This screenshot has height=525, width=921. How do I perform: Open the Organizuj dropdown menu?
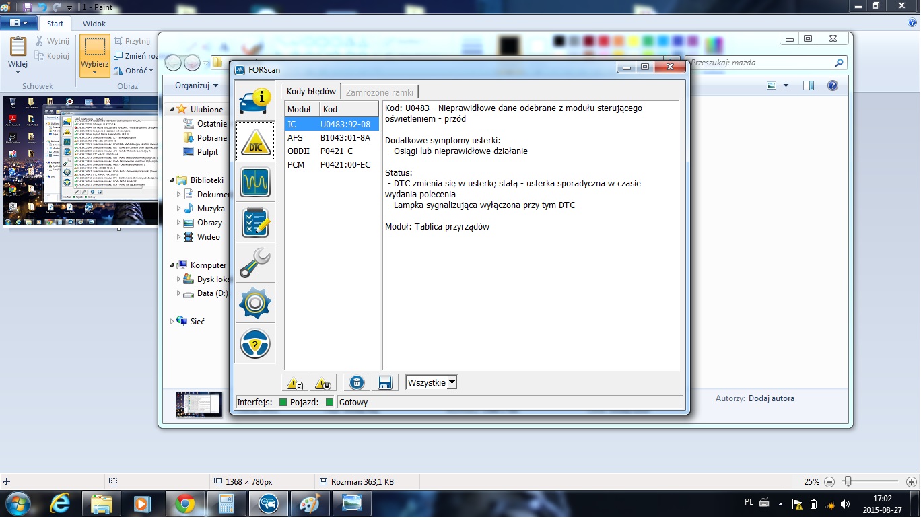197,85
